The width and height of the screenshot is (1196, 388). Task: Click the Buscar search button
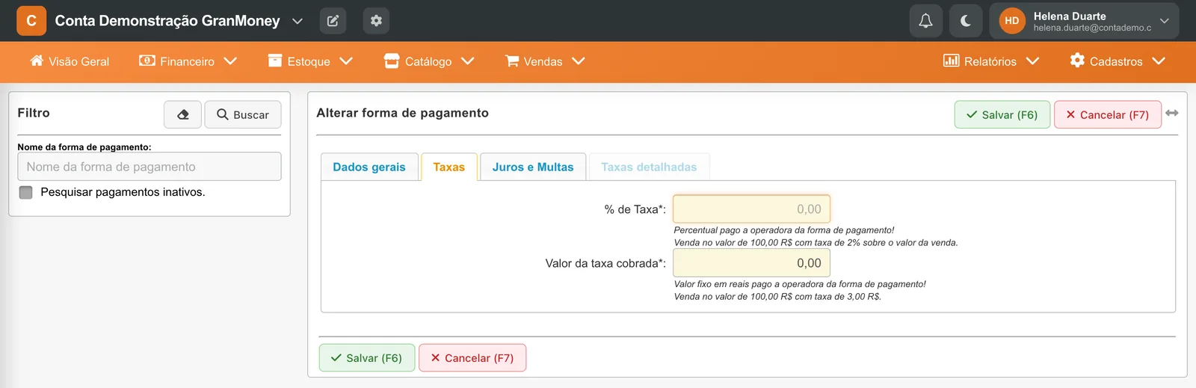[x=243, y=114]
